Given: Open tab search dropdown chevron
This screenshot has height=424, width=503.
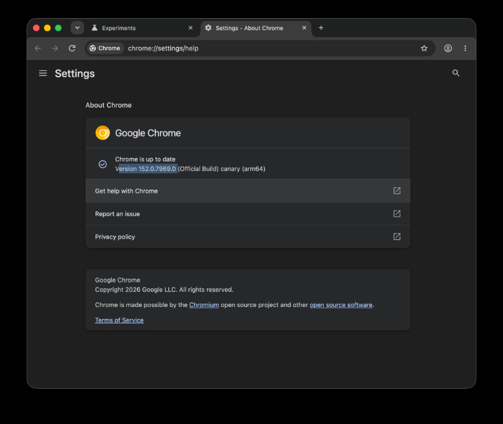Looking at the screenshot, I should tap(77, 28).
